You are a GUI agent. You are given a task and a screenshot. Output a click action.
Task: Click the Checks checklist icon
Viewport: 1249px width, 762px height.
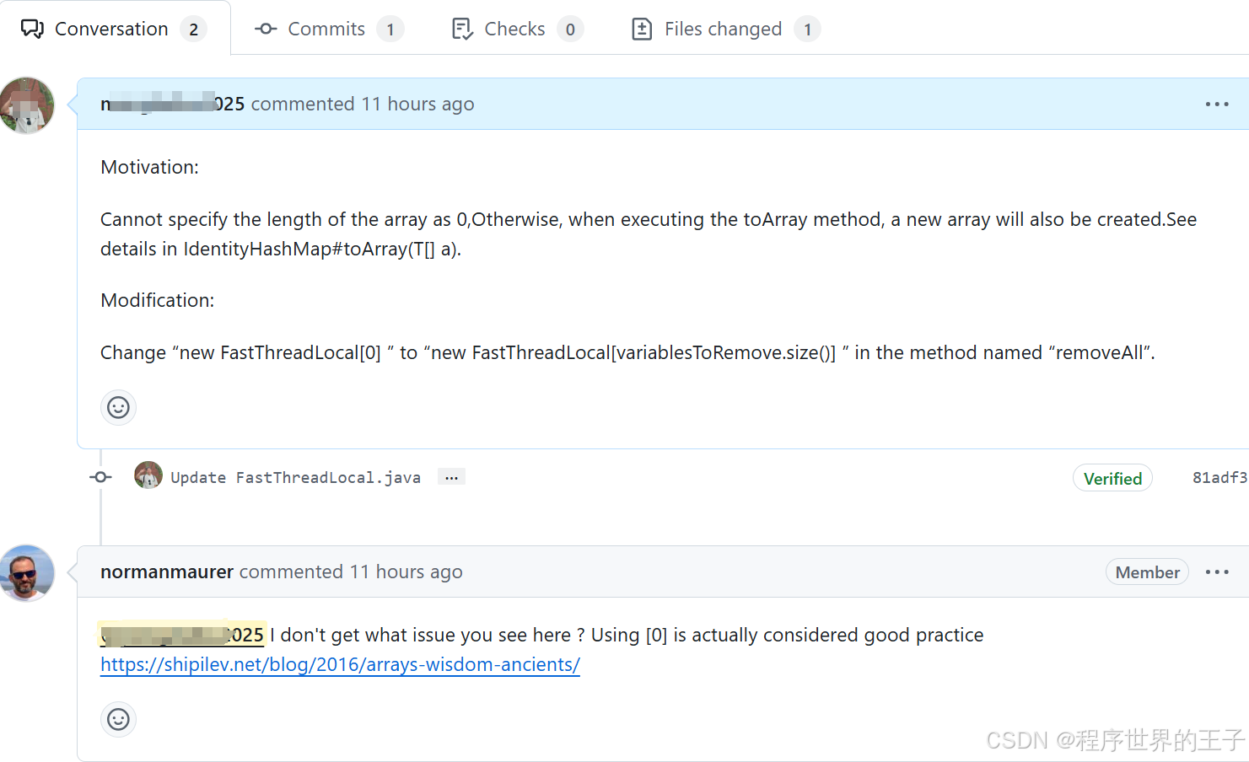462,28
